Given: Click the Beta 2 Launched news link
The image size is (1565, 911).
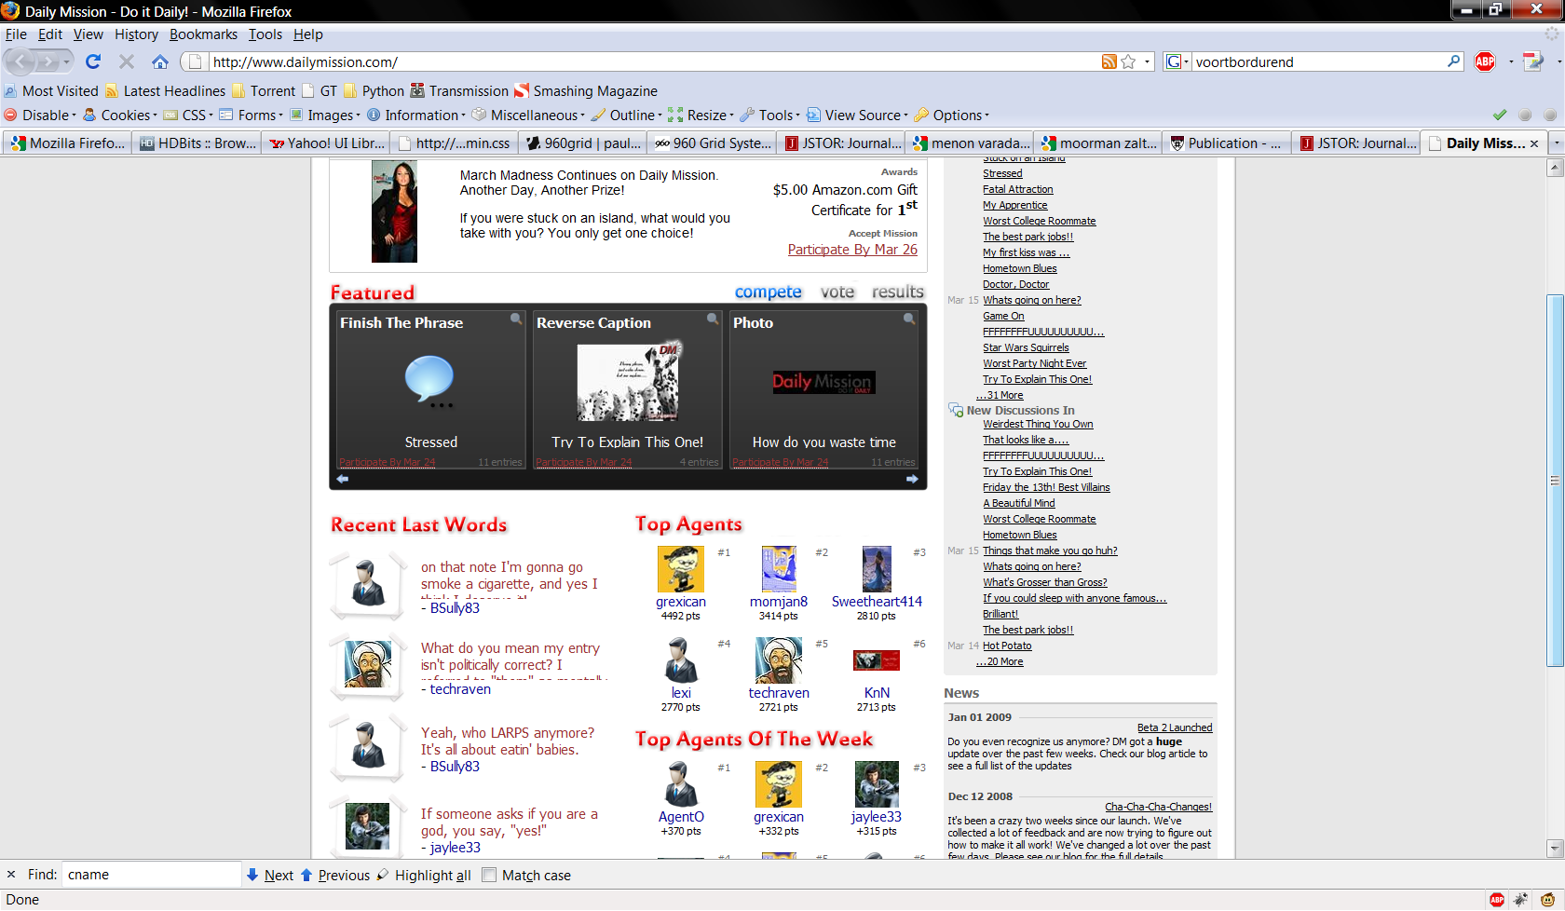Looking at the screenshot, I should (x=1175, y=727).
